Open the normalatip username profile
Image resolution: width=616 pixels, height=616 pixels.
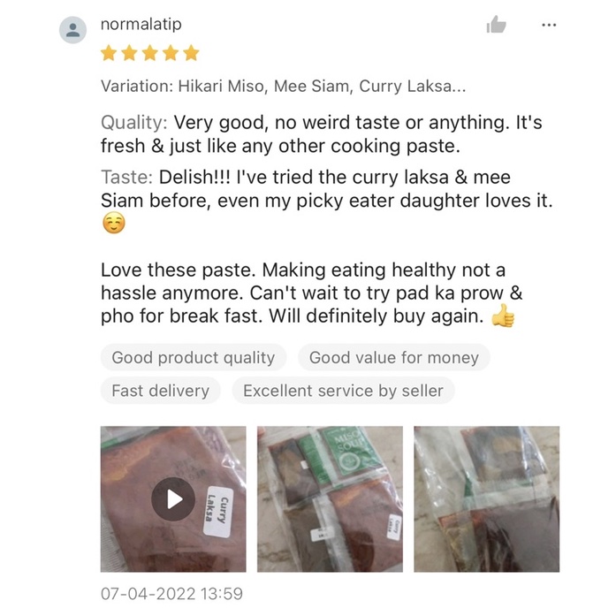click(x=141, y=25)
